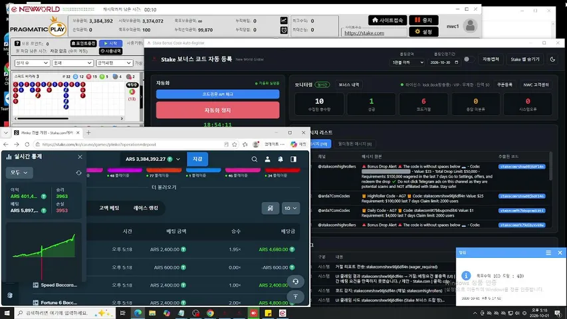The height and width of the screenshot is (319, 567).
Task: Open Google Chrome from the taskbar
Action: [x=210, y=313]
